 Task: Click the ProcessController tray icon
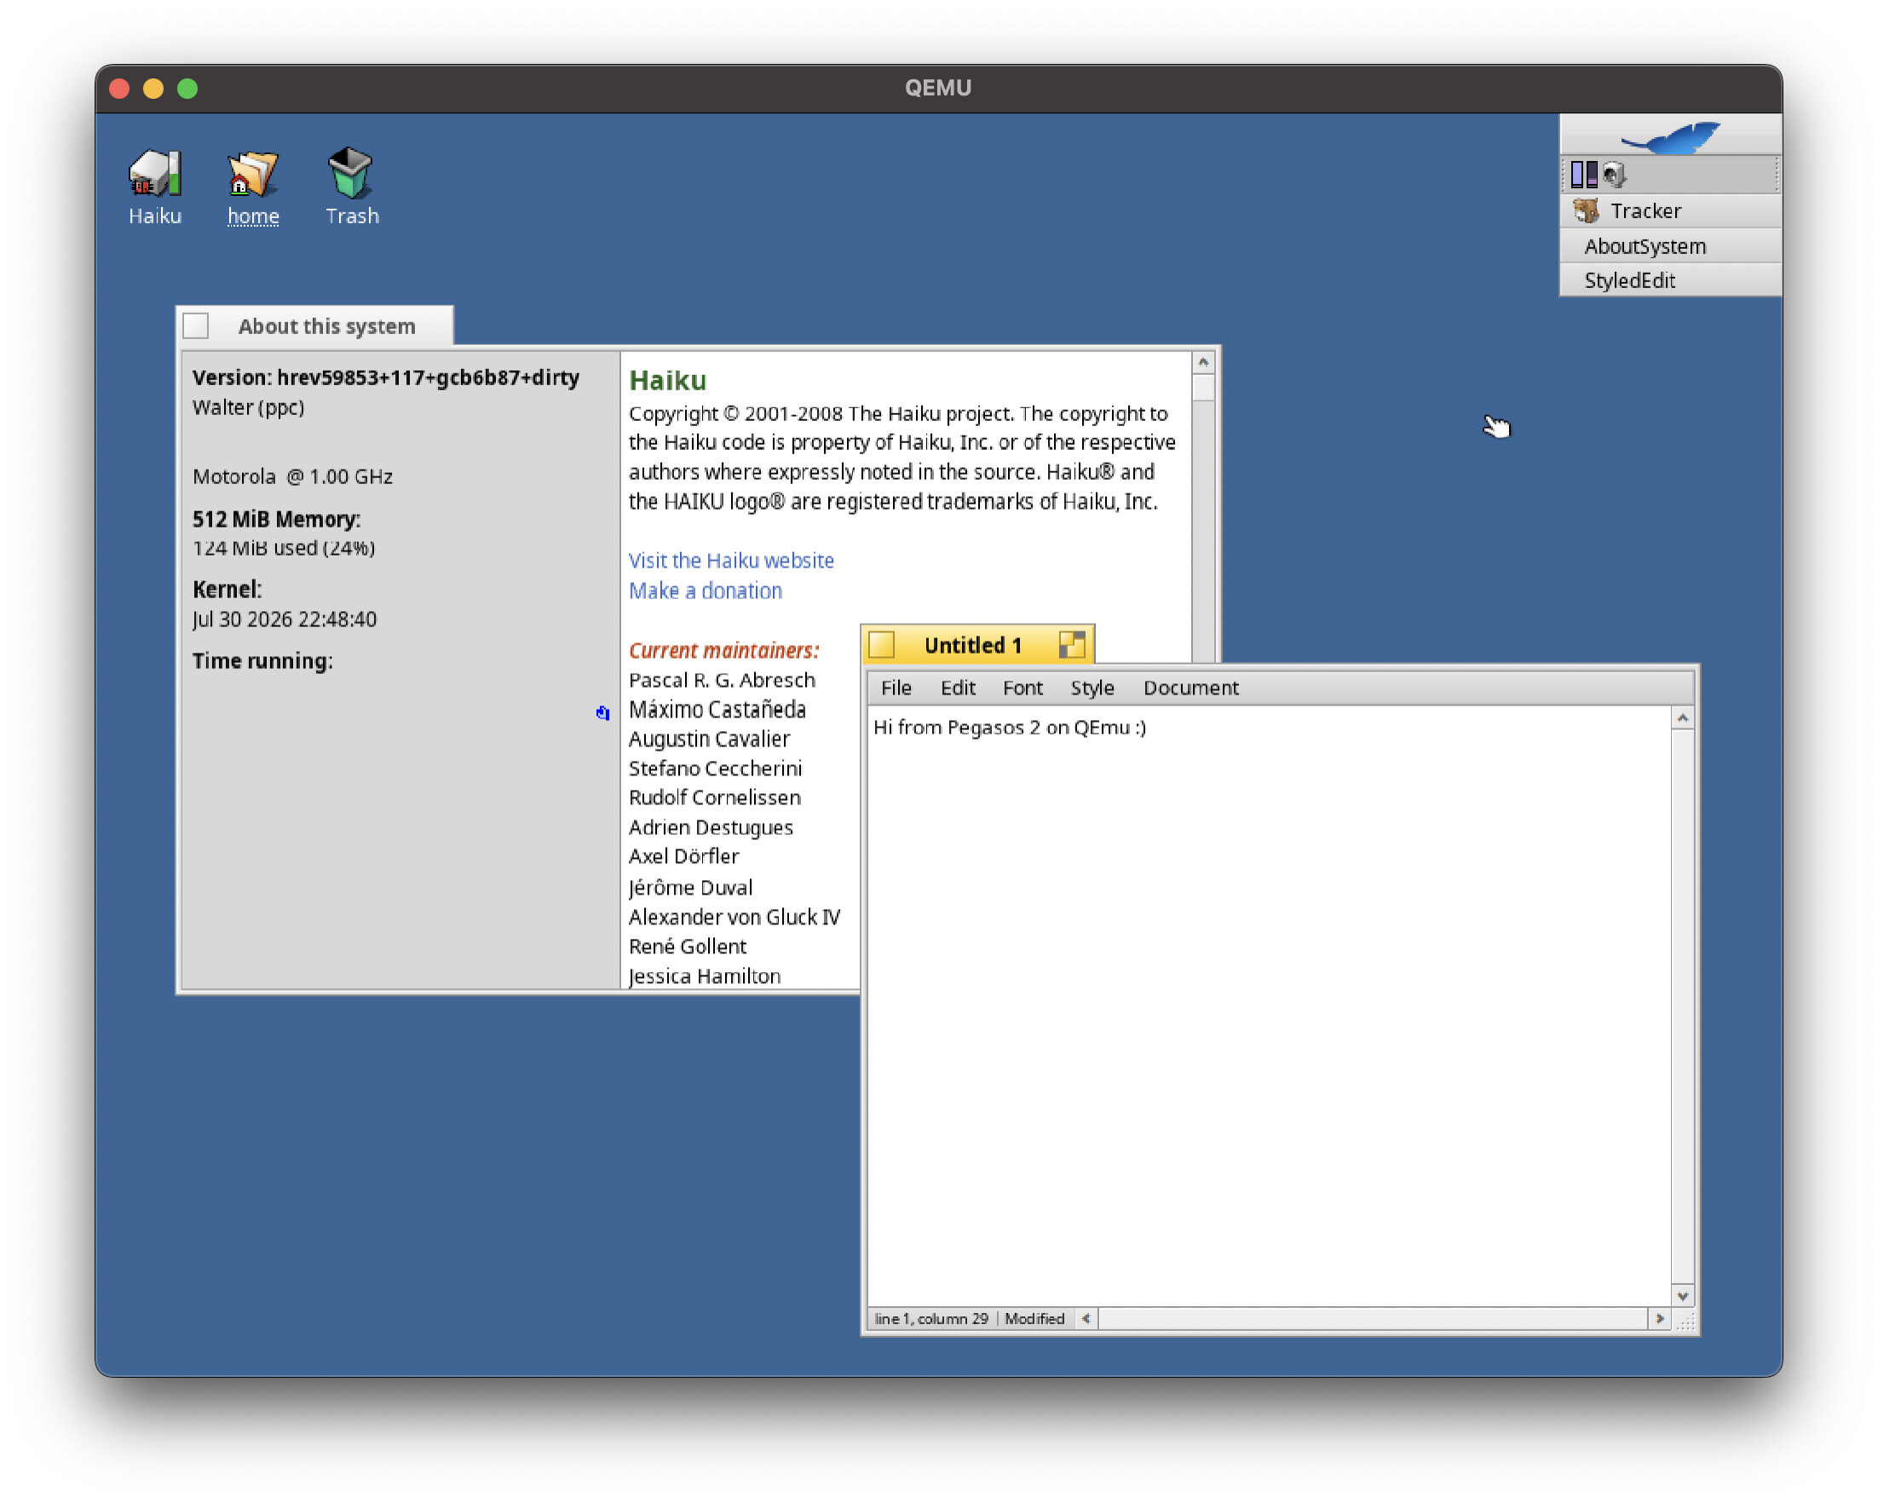pyautogui.click(x=1583, y=175)
